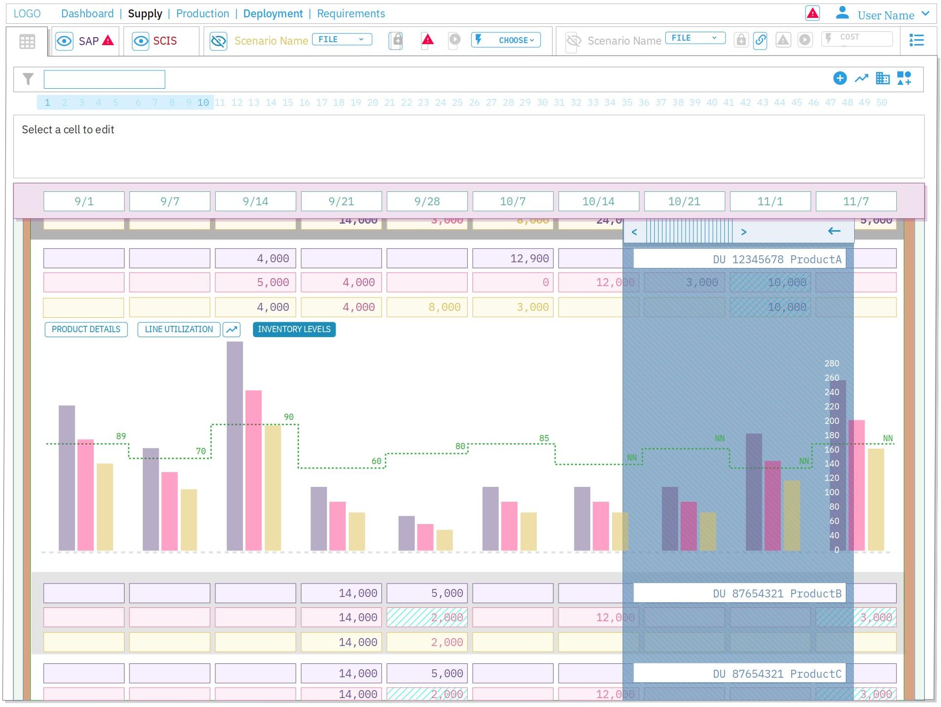The image size is (941, 707).
Task: Toggle SAP visibility eye icon
Action: click(x=64, y=41)
